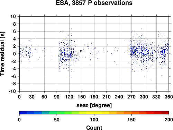Click the x-axis tick label '150'
The height and width of the screenshot is (130, 173).
[82, 97]
